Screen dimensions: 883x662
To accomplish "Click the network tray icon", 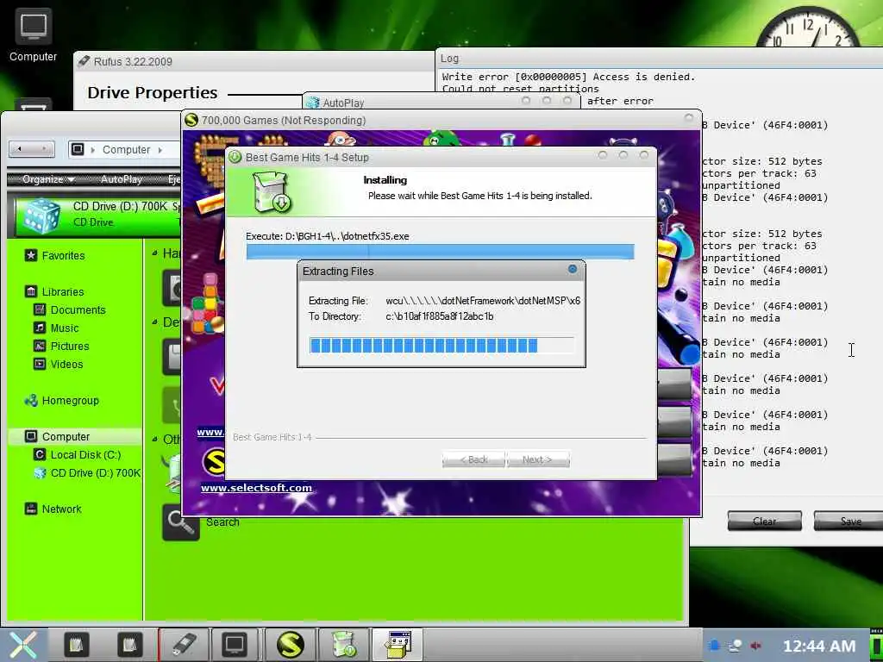I will pos(735,646).
